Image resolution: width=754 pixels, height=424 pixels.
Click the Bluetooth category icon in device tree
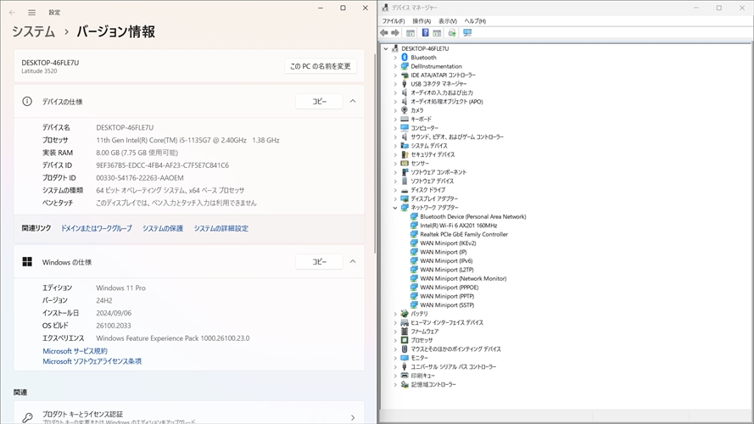click(405, 58)
